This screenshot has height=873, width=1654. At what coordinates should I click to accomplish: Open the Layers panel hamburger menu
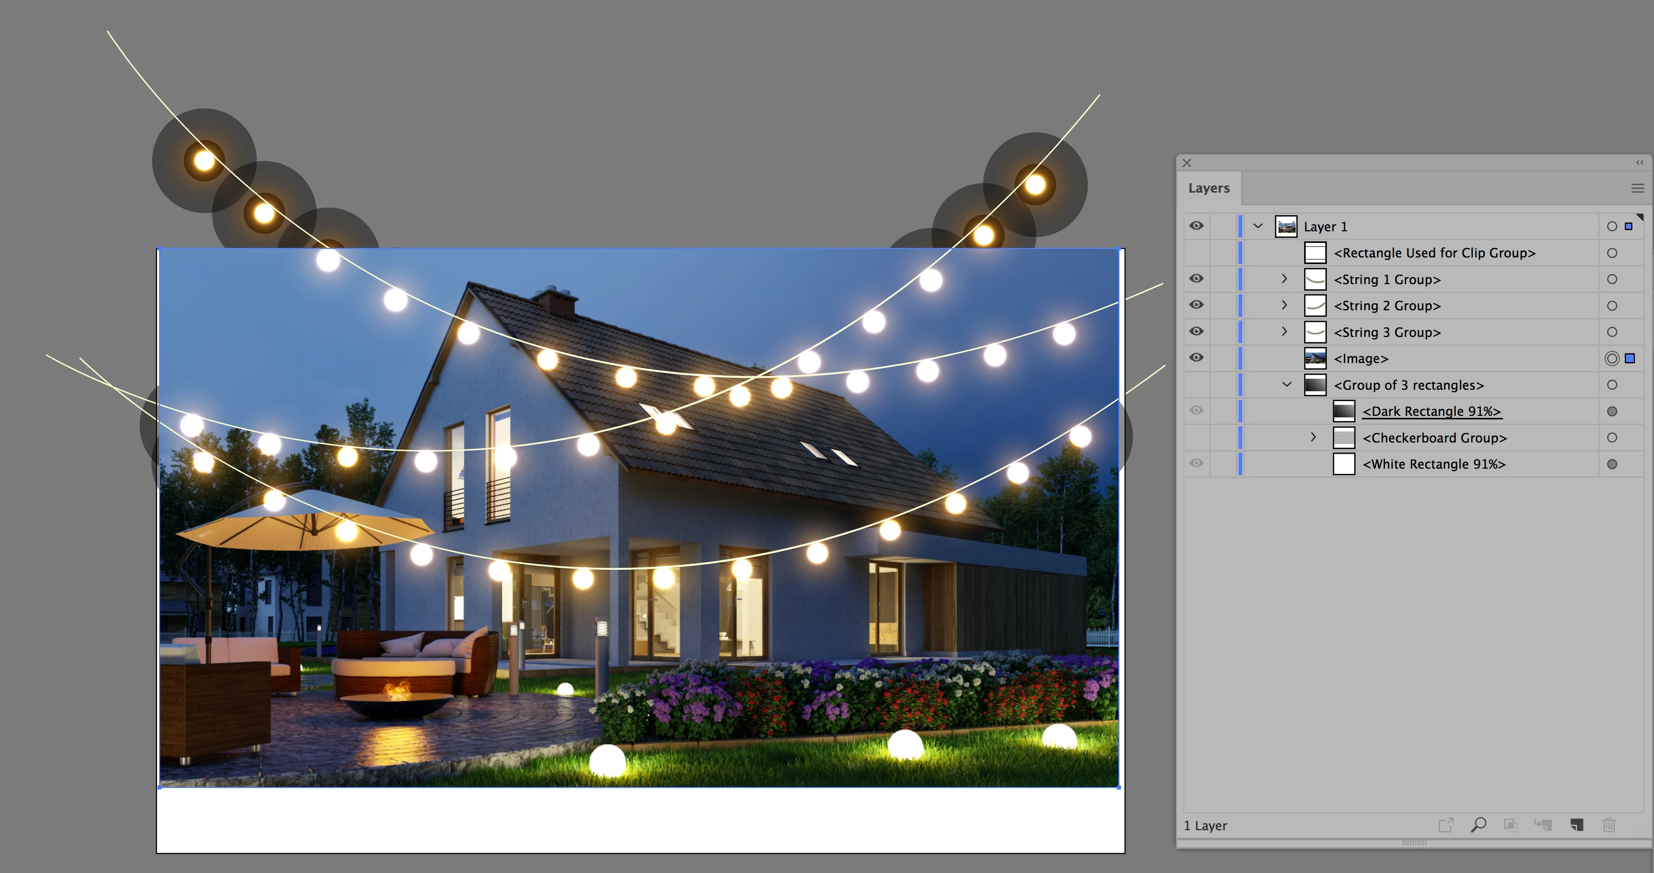(1637, 188)
